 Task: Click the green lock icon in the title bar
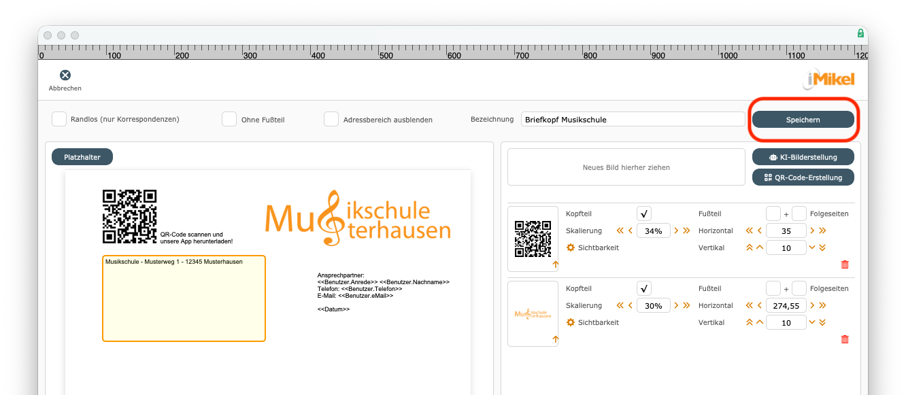[860, 33]
